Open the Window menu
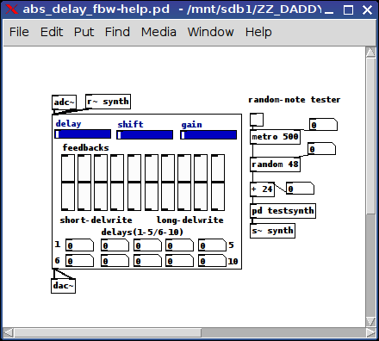 click(210, 32)
